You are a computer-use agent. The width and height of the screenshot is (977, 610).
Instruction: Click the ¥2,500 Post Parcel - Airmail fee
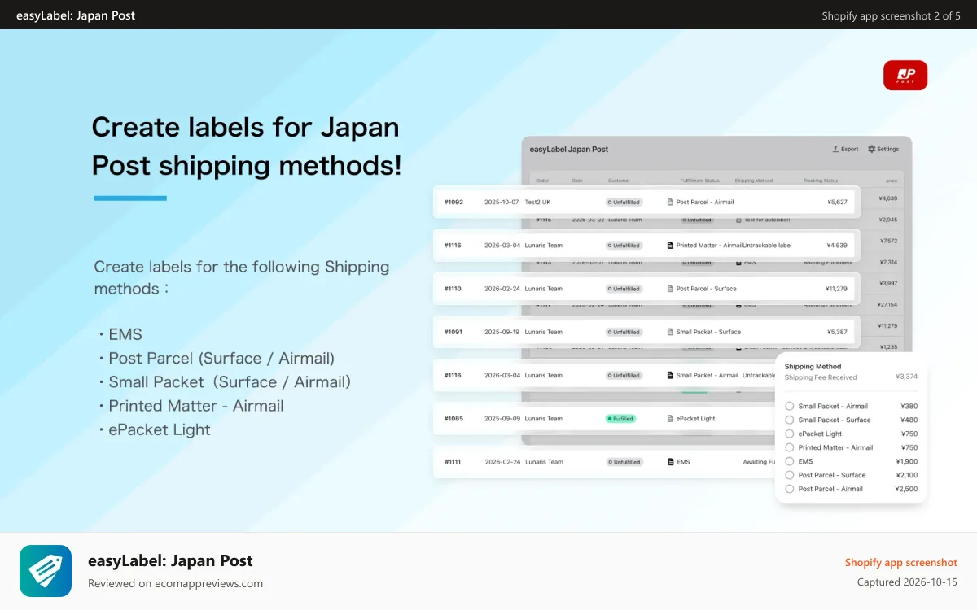[906, 489]
